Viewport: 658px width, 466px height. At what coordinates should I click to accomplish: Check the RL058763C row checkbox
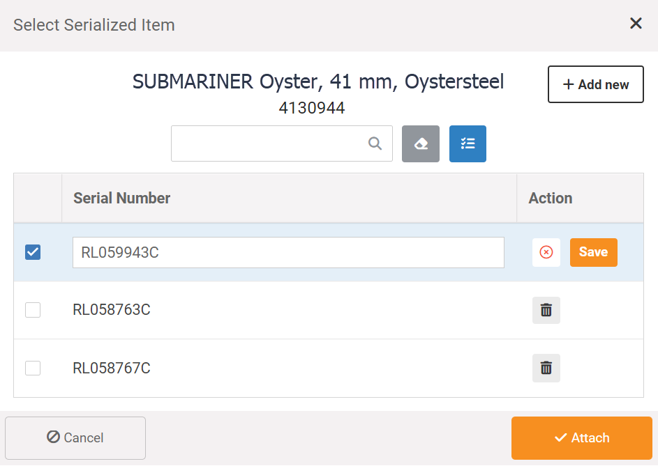click(33, 310)
